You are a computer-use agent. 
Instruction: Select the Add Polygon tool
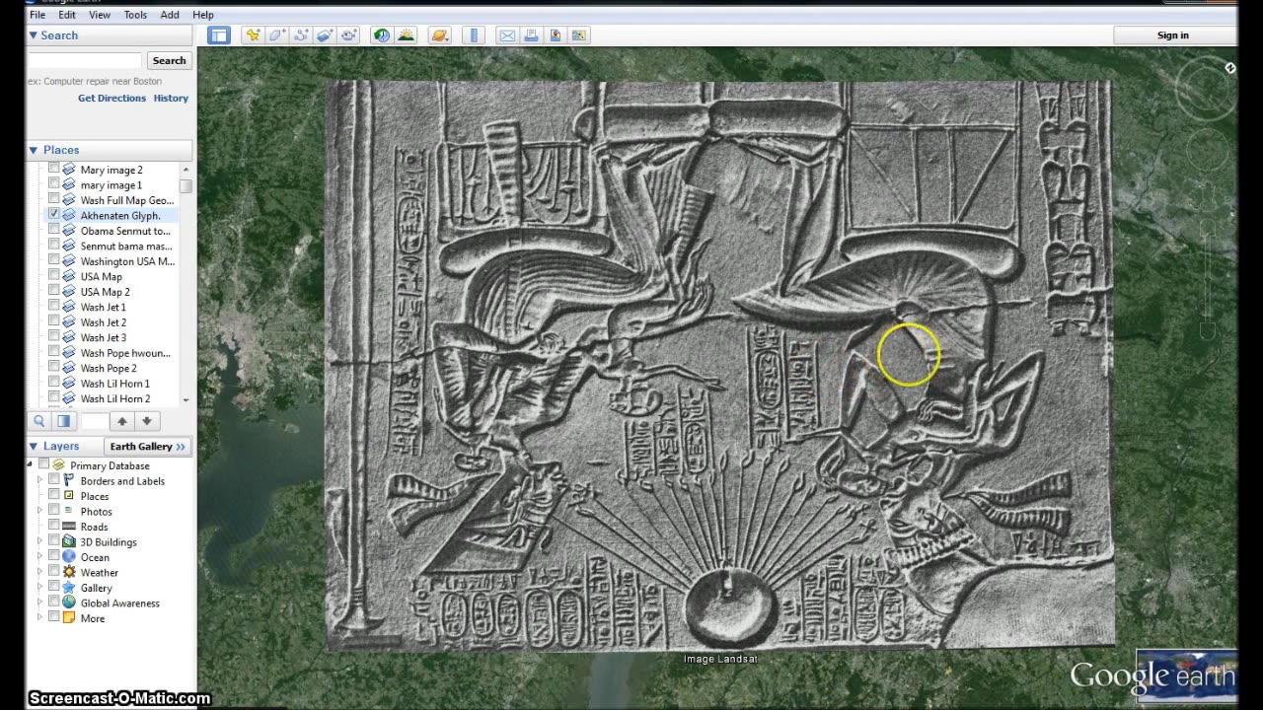coord(277,35)
